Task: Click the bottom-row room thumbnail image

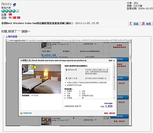Action: point(46,121)
